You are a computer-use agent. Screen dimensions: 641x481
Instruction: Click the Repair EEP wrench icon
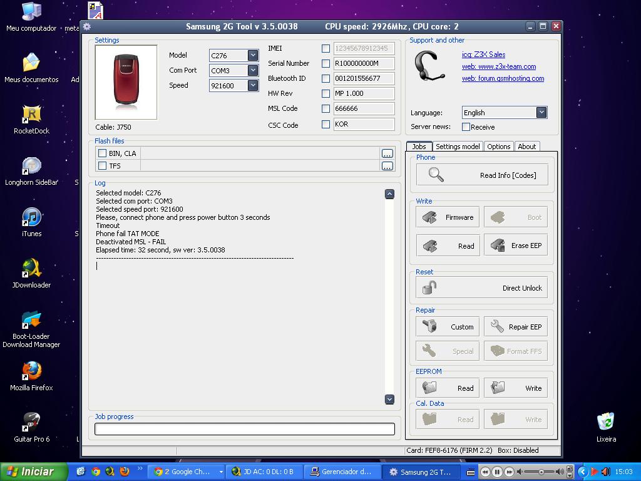(498, 326)
